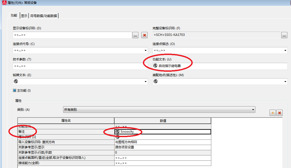Expand the 连接点代号 (C) dropdown
The width and height of the screenshot is (291, 168).
pos(146,51)
